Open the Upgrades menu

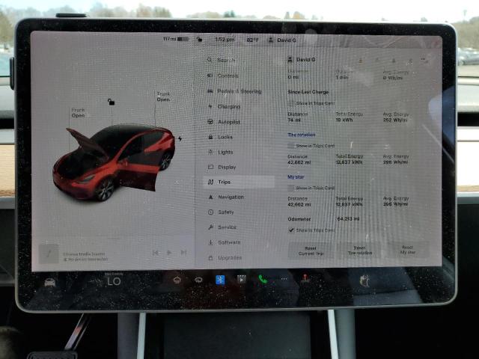click(x=230, y=257)
